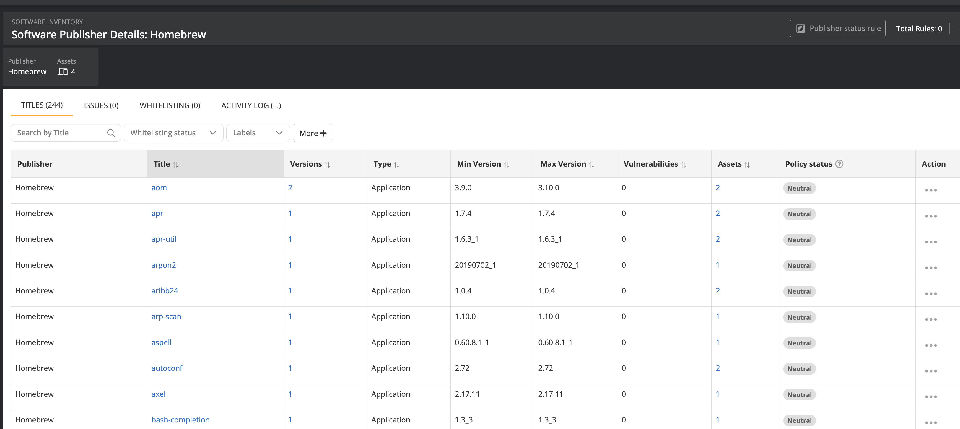
Task: Focus the Search by Title input field
Action: [60, 133]
